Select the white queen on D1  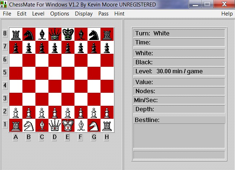pyautogui.click(x=55, y=125)
